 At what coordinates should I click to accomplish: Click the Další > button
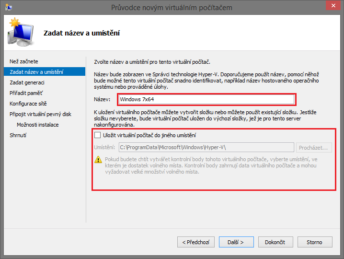[236, 242]
